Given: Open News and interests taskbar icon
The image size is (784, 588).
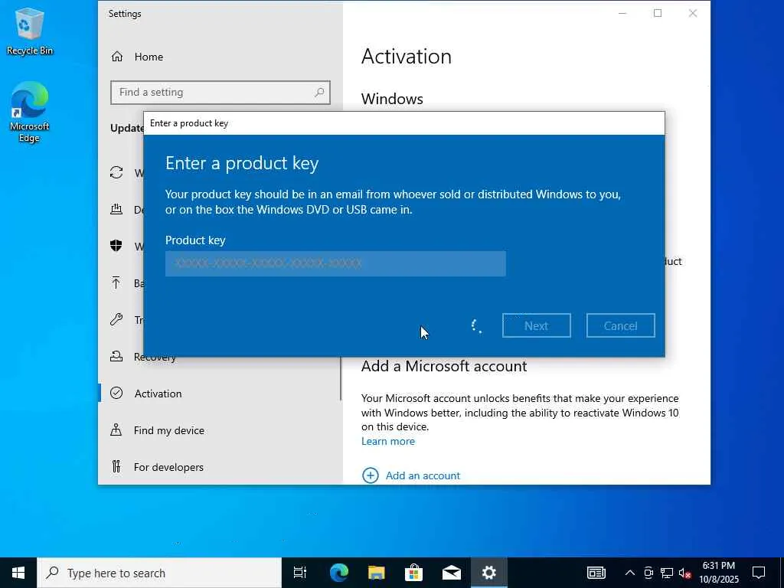Looking at the screenshot, I should tap(596, 573).
